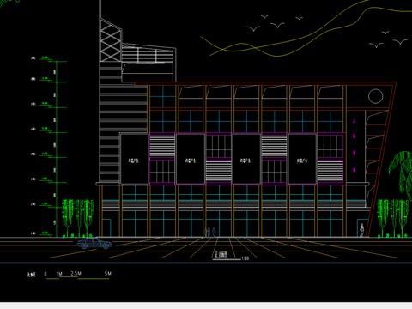Viewport: 412px width, 309px height.
Task: Click the "2.5M" scale bar label
Action: pyautogui.click(x=76, y=274)
